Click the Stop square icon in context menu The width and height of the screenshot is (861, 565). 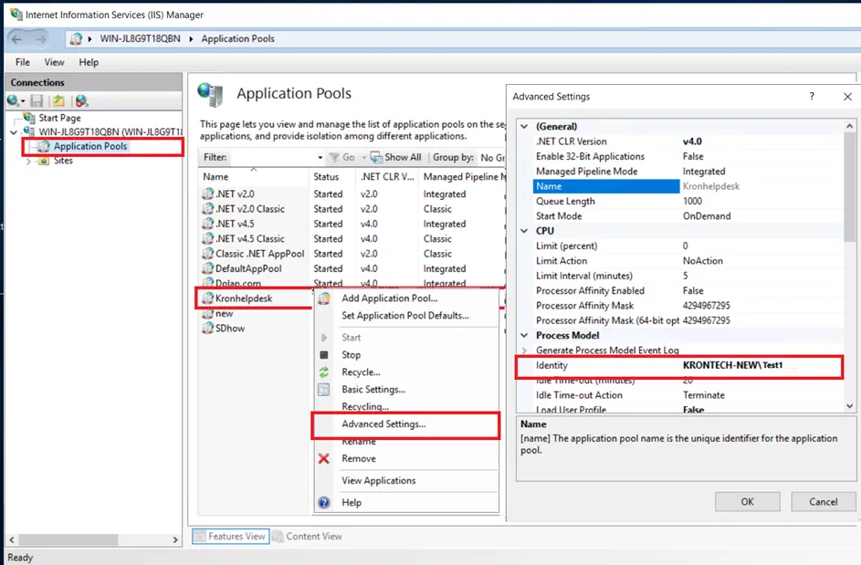click(324, 355)
